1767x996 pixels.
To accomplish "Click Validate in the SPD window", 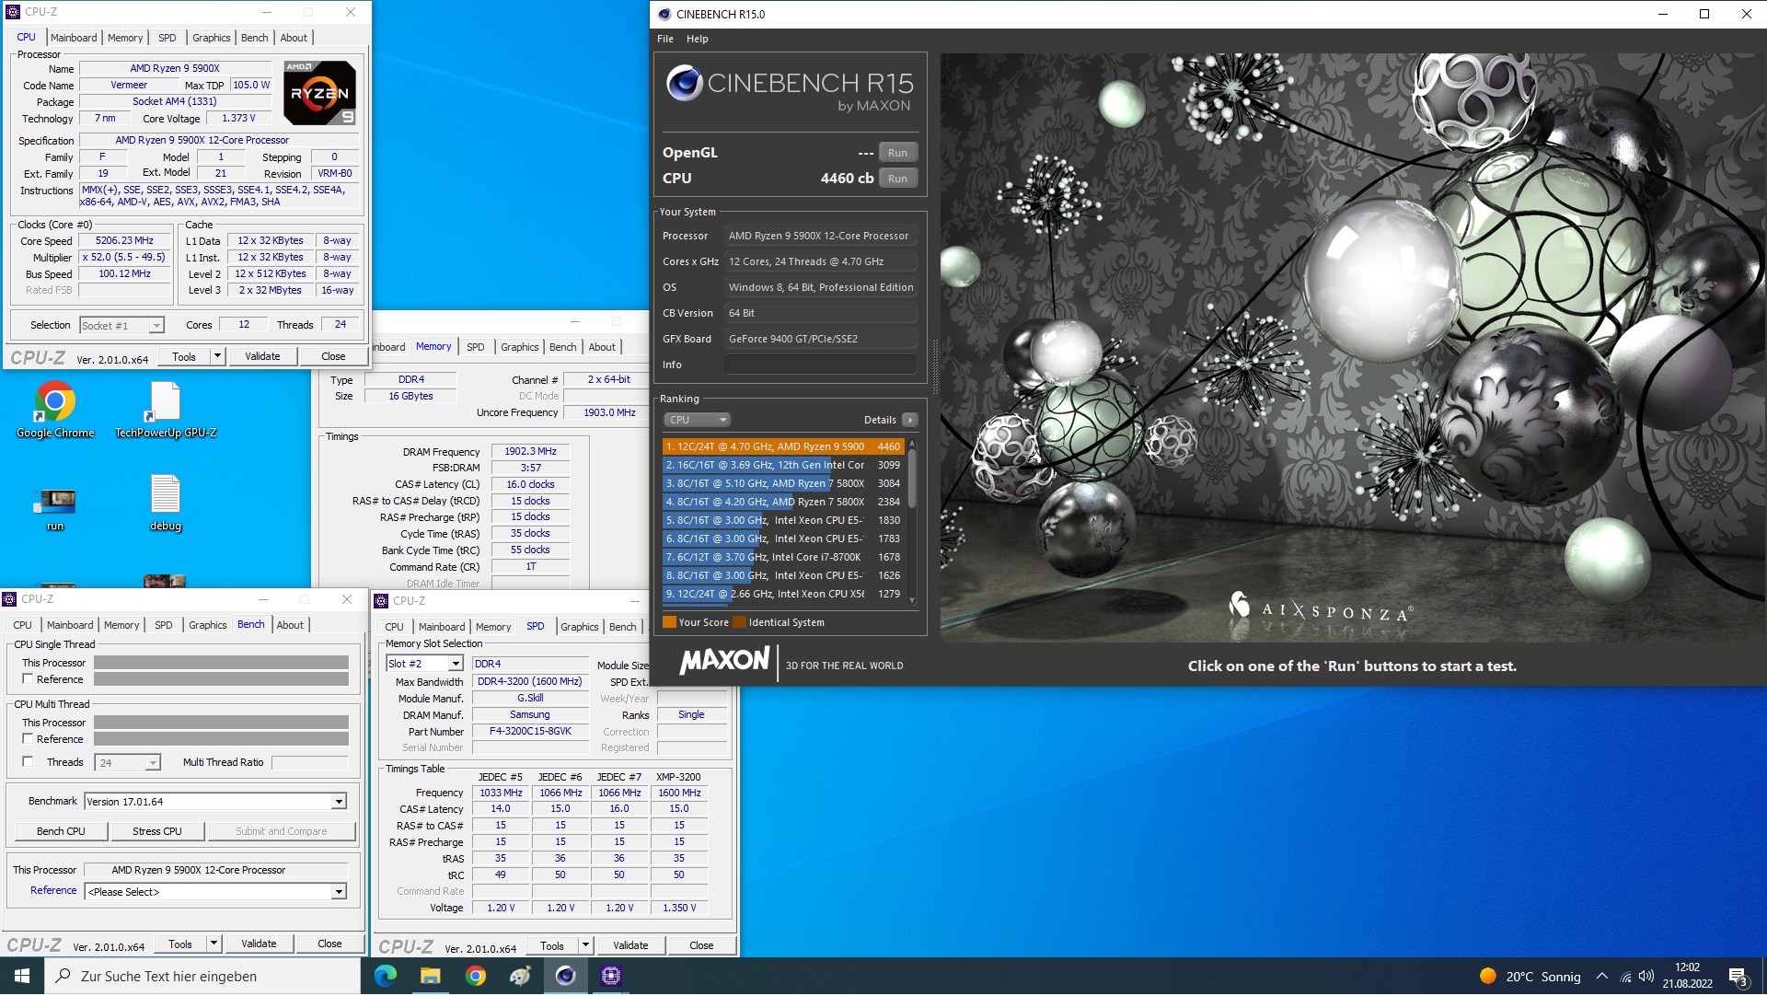I will tap(630, 946).
